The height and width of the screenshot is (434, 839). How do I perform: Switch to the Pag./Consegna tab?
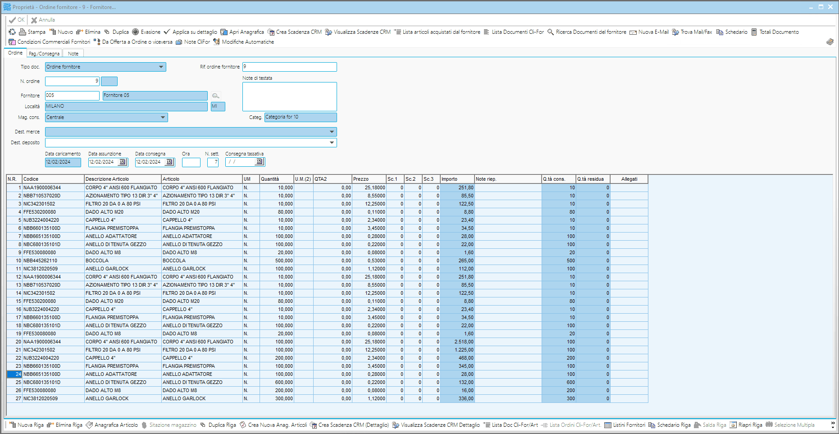tap(44, 54)
